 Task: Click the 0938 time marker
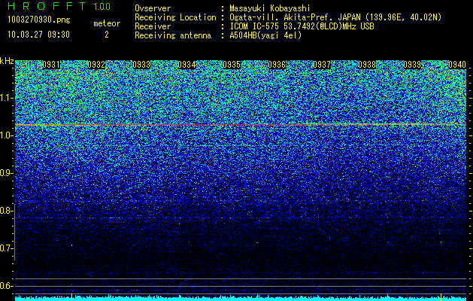coord(367,65)
